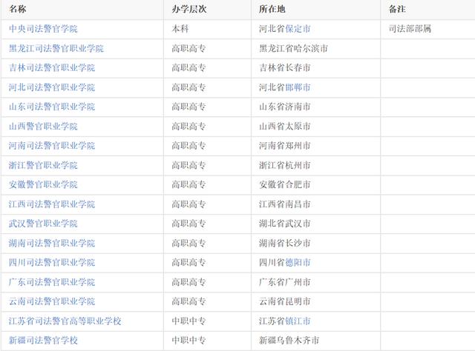Open the 四川司法警官职业学院 link
This screenshot has height=351, width=475.
point(52,262)
